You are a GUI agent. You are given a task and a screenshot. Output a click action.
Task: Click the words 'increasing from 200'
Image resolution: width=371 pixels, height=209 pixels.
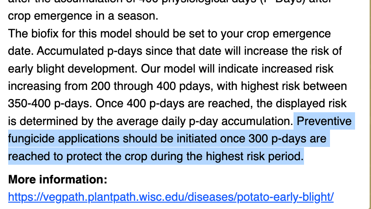(x=59, y=86)
